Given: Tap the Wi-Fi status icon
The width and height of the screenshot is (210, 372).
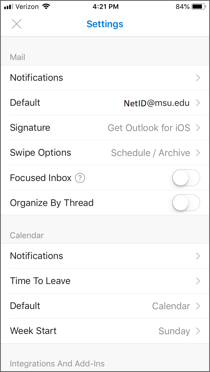Looking at the screenshot, I should (46, 7).
